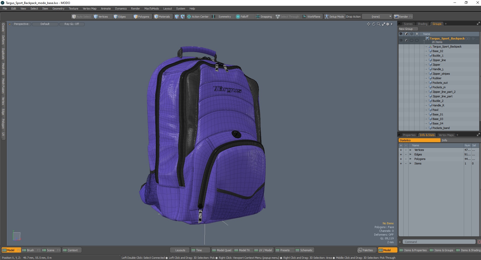The image size is (481, 260).
Task: Click the viewport rotate icon
Action: [374, 24]
